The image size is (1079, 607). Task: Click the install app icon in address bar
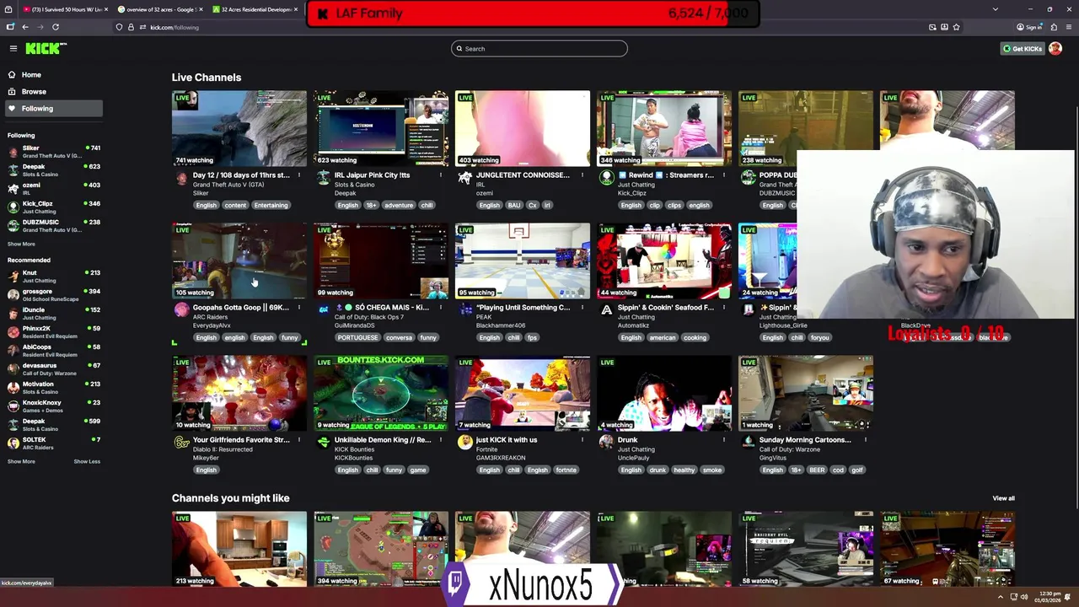944,27
